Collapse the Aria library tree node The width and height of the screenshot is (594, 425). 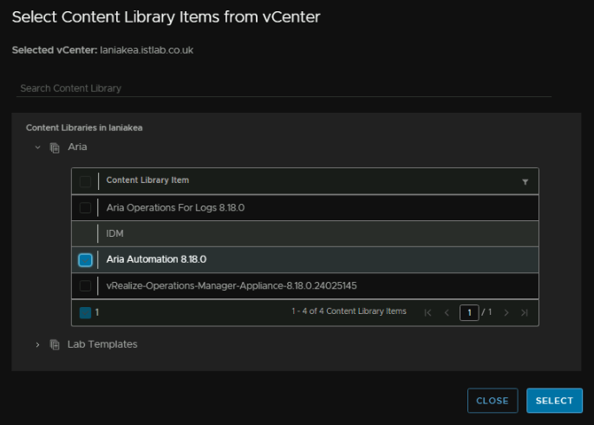coord(37,147)
